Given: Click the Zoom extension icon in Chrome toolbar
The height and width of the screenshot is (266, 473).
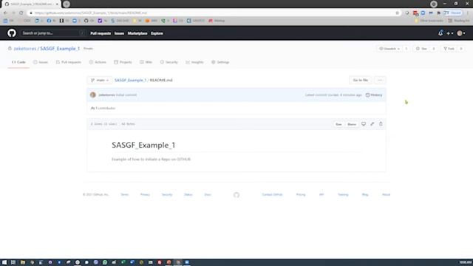Looking at the screenshot, I should pos(423,13).
